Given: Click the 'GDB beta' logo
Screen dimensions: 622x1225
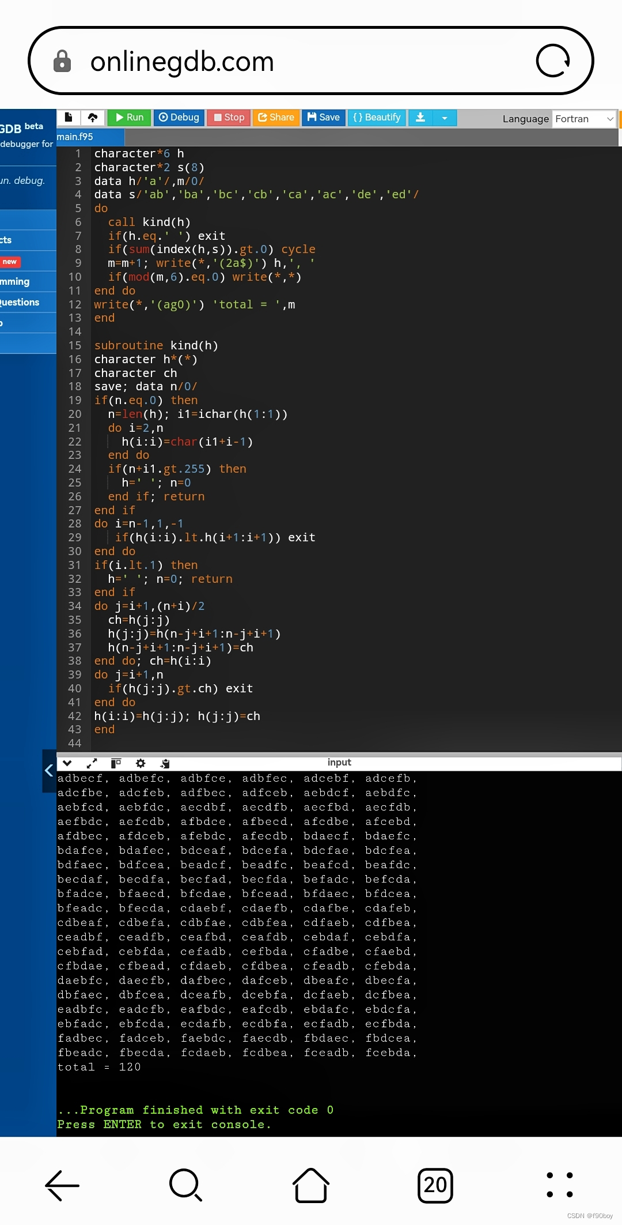Looking at the screenshot, I should click(x=21, y=128).
